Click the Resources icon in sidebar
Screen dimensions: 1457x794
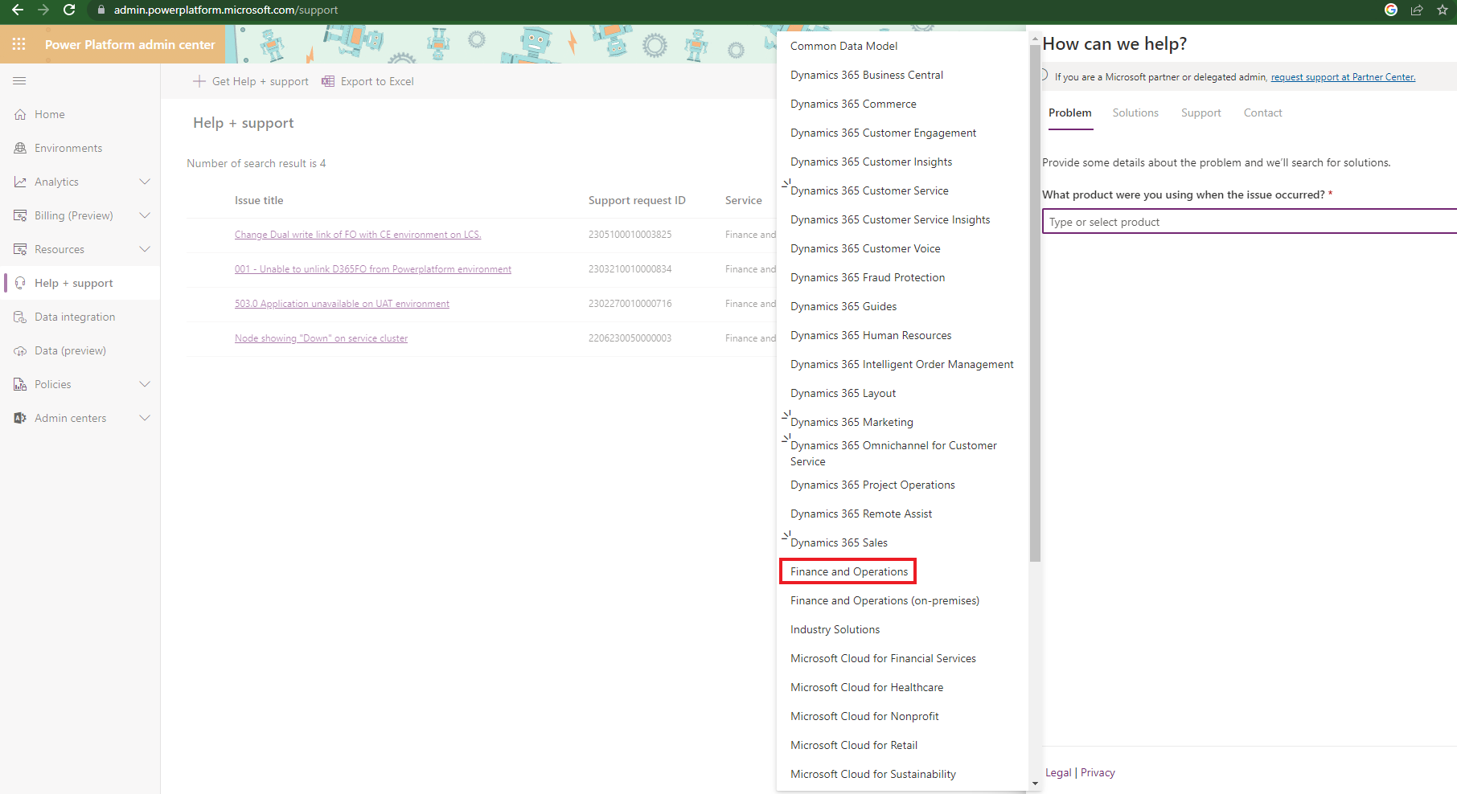pyautogui.click(x=20, y=249)
